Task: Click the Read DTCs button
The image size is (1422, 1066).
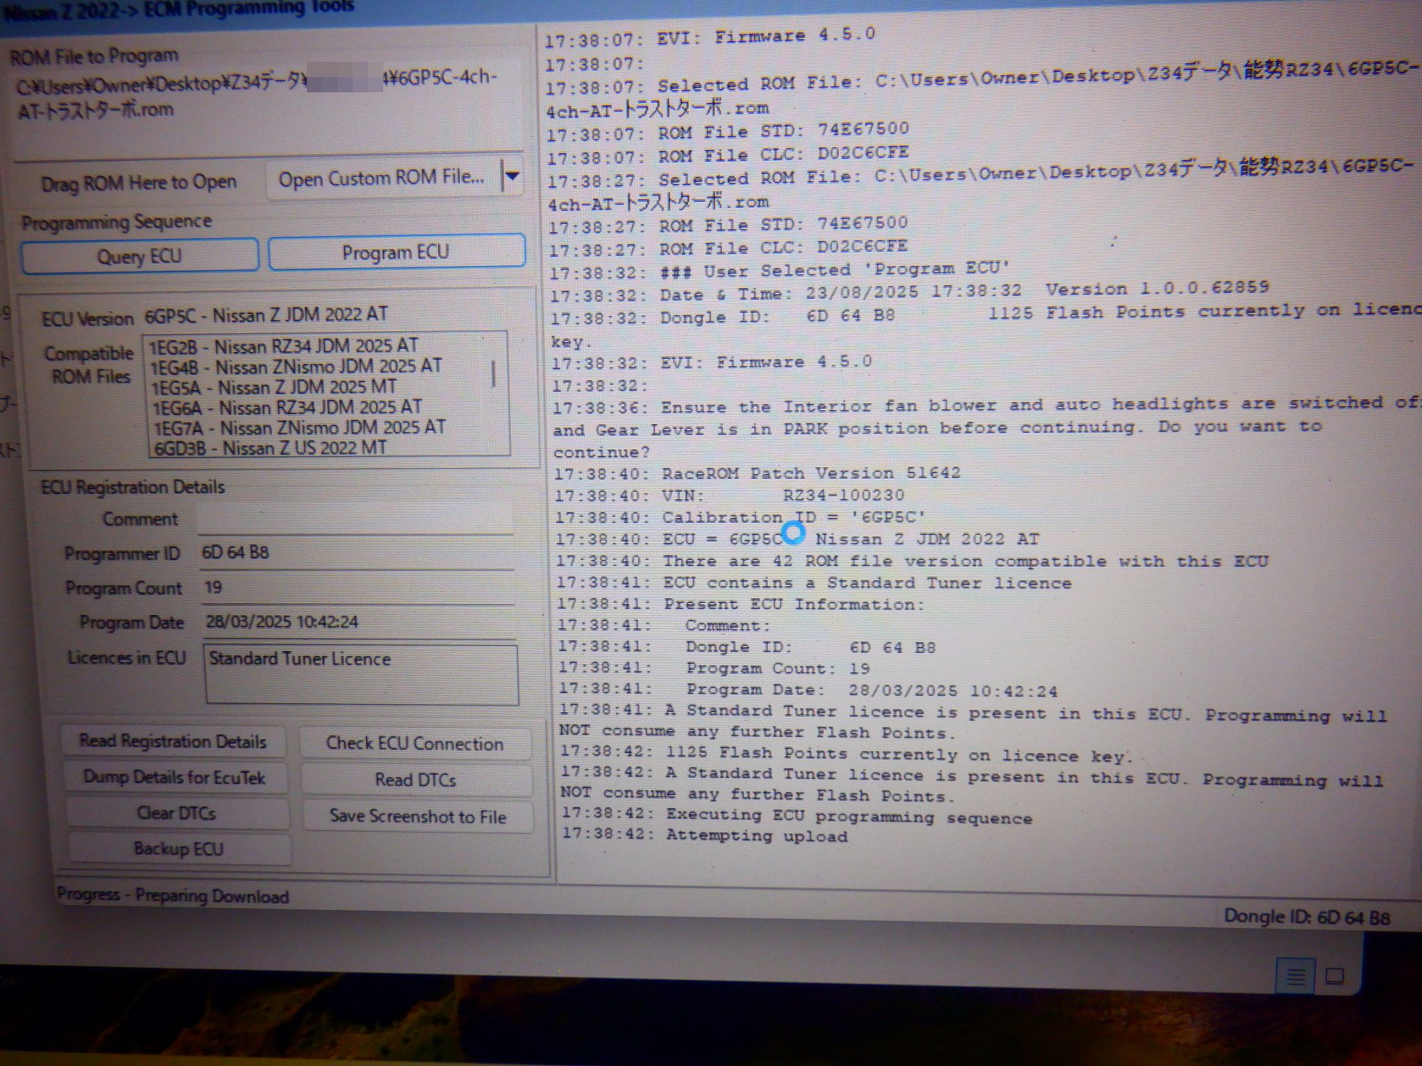Action: pos(416,780)
